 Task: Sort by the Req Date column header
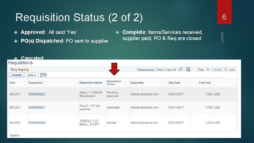click(174, 83)
